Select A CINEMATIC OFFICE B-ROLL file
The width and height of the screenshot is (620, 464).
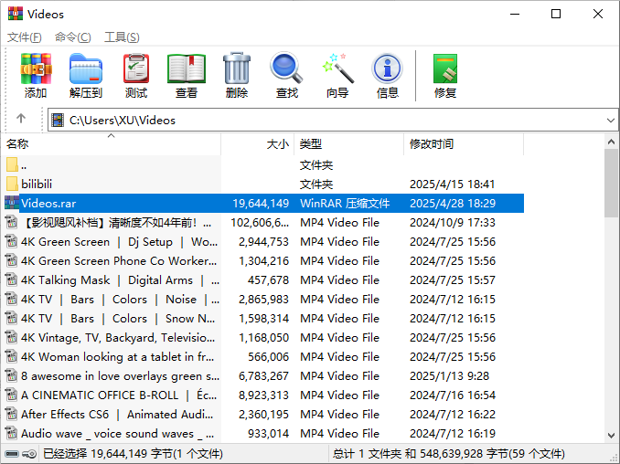[x=262, y=395]
